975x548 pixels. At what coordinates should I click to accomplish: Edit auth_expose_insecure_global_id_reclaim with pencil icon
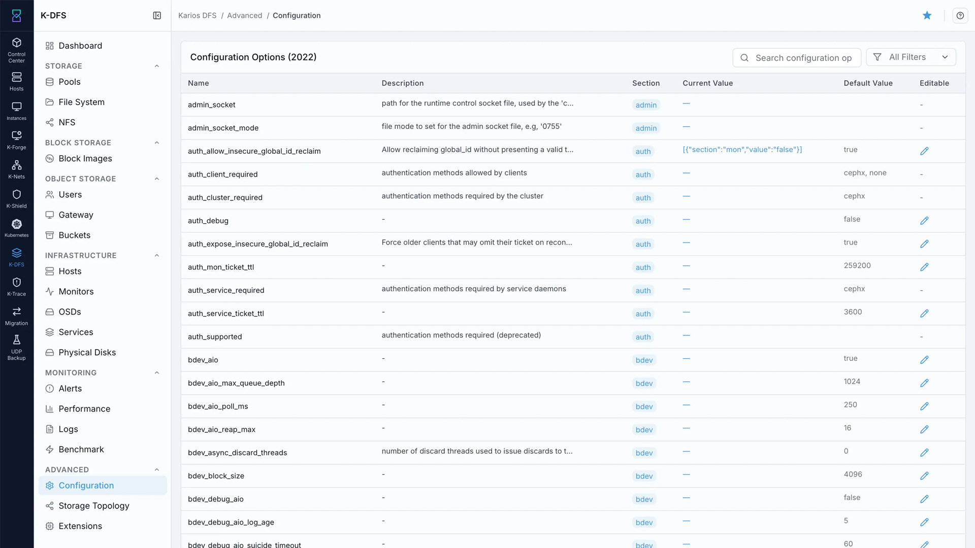[x=924, y=244]
